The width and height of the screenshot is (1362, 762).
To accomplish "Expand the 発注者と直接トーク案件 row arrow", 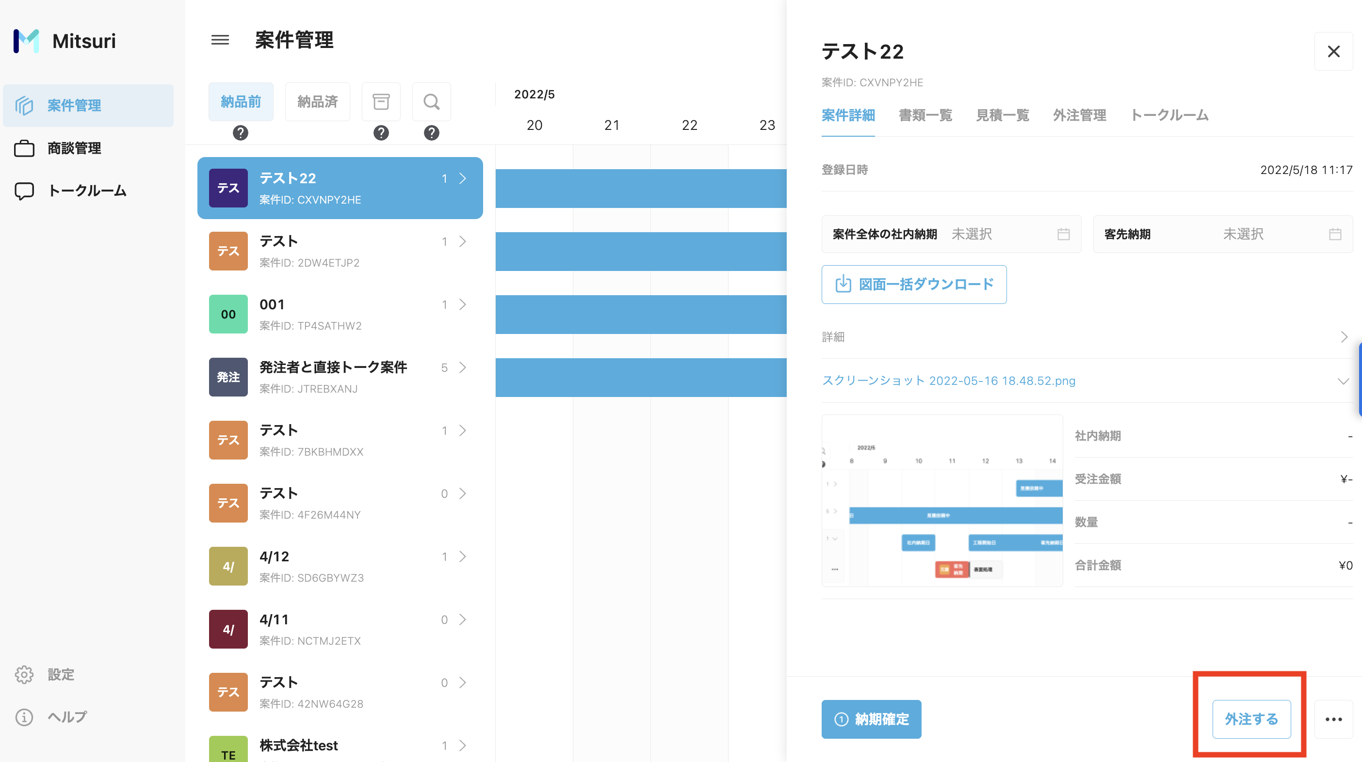I will click(463, 367).
